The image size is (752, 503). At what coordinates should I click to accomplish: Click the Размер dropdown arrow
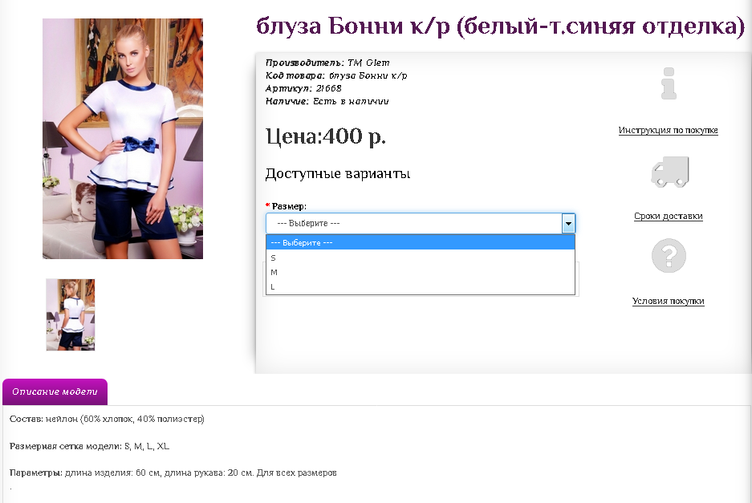click(x=568, y=224)
